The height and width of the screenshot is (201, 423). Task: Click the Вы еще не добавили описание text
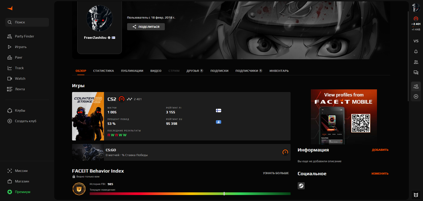click(x=320, y=161)
